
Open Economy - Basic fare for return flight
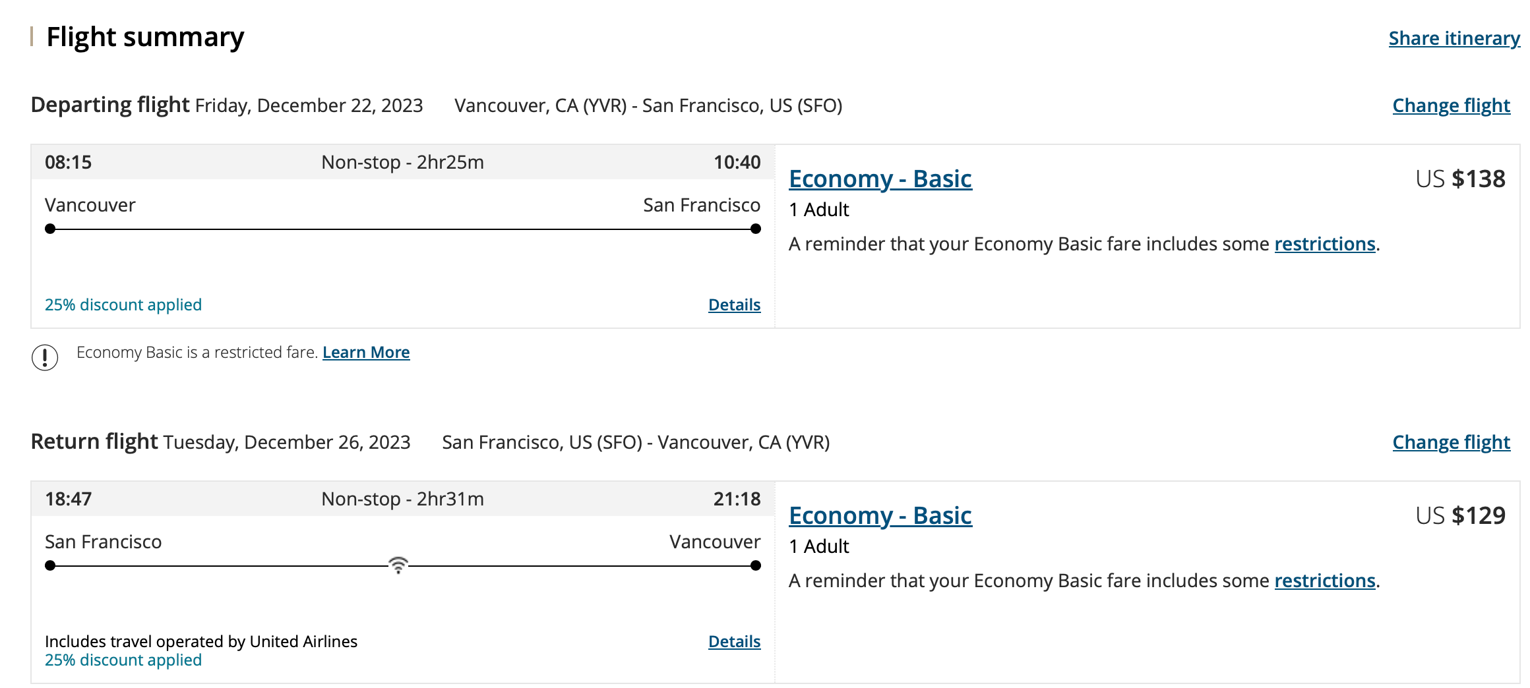pyautogui.click(x=880, y=515)
